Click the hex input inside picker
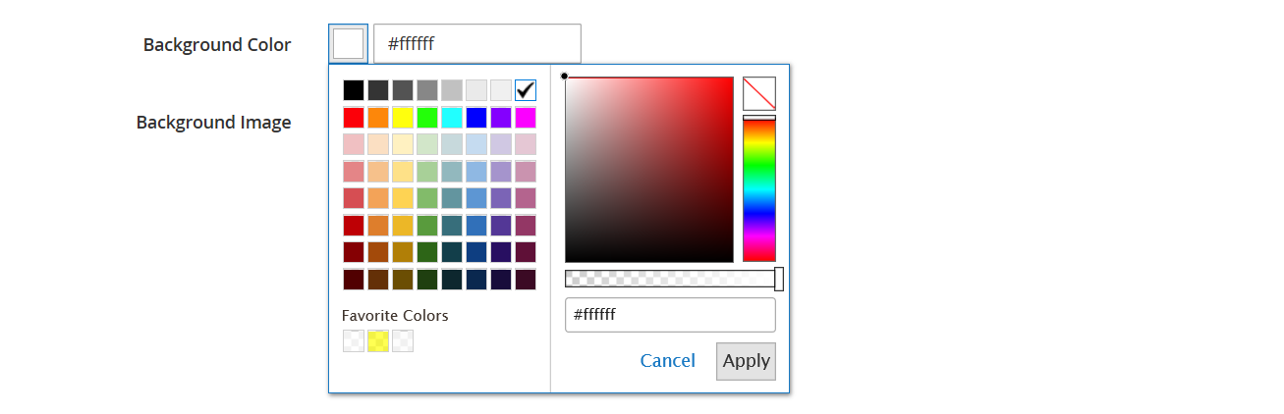Image resolution: width=1284 pixels, height=414 pixels. pos(670,315)
